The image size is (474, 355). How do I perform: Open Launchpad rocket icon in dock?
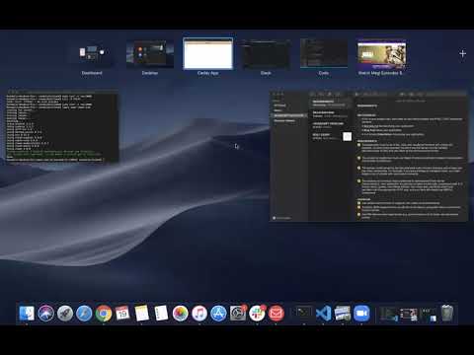coord(65,314)
